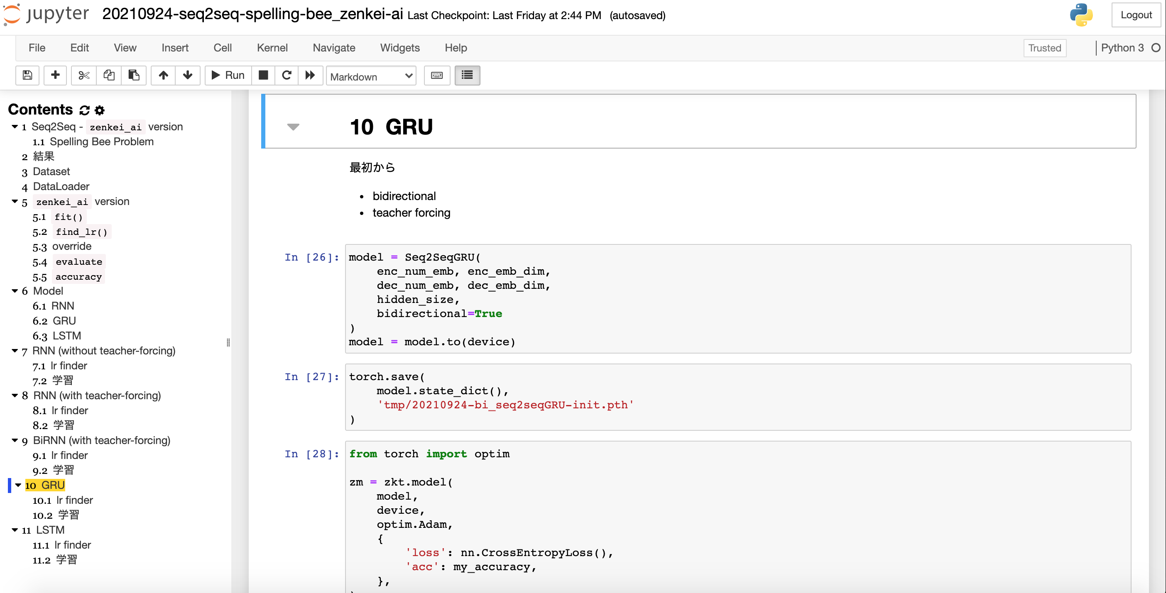Open the command palette keyboard icon

click(x=437, y=75)
